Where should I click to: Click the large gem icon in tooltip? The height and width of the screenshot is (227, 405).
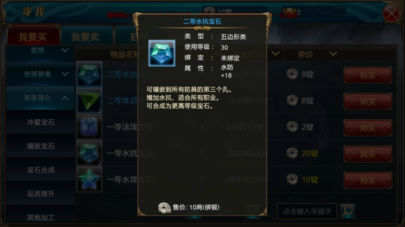point(162,53)
